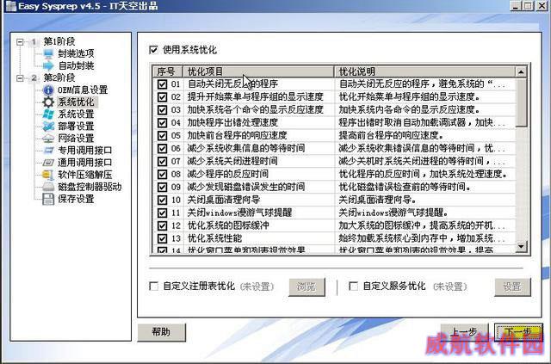Select the 专用调用接口 tree item

[x=84, y=151]
